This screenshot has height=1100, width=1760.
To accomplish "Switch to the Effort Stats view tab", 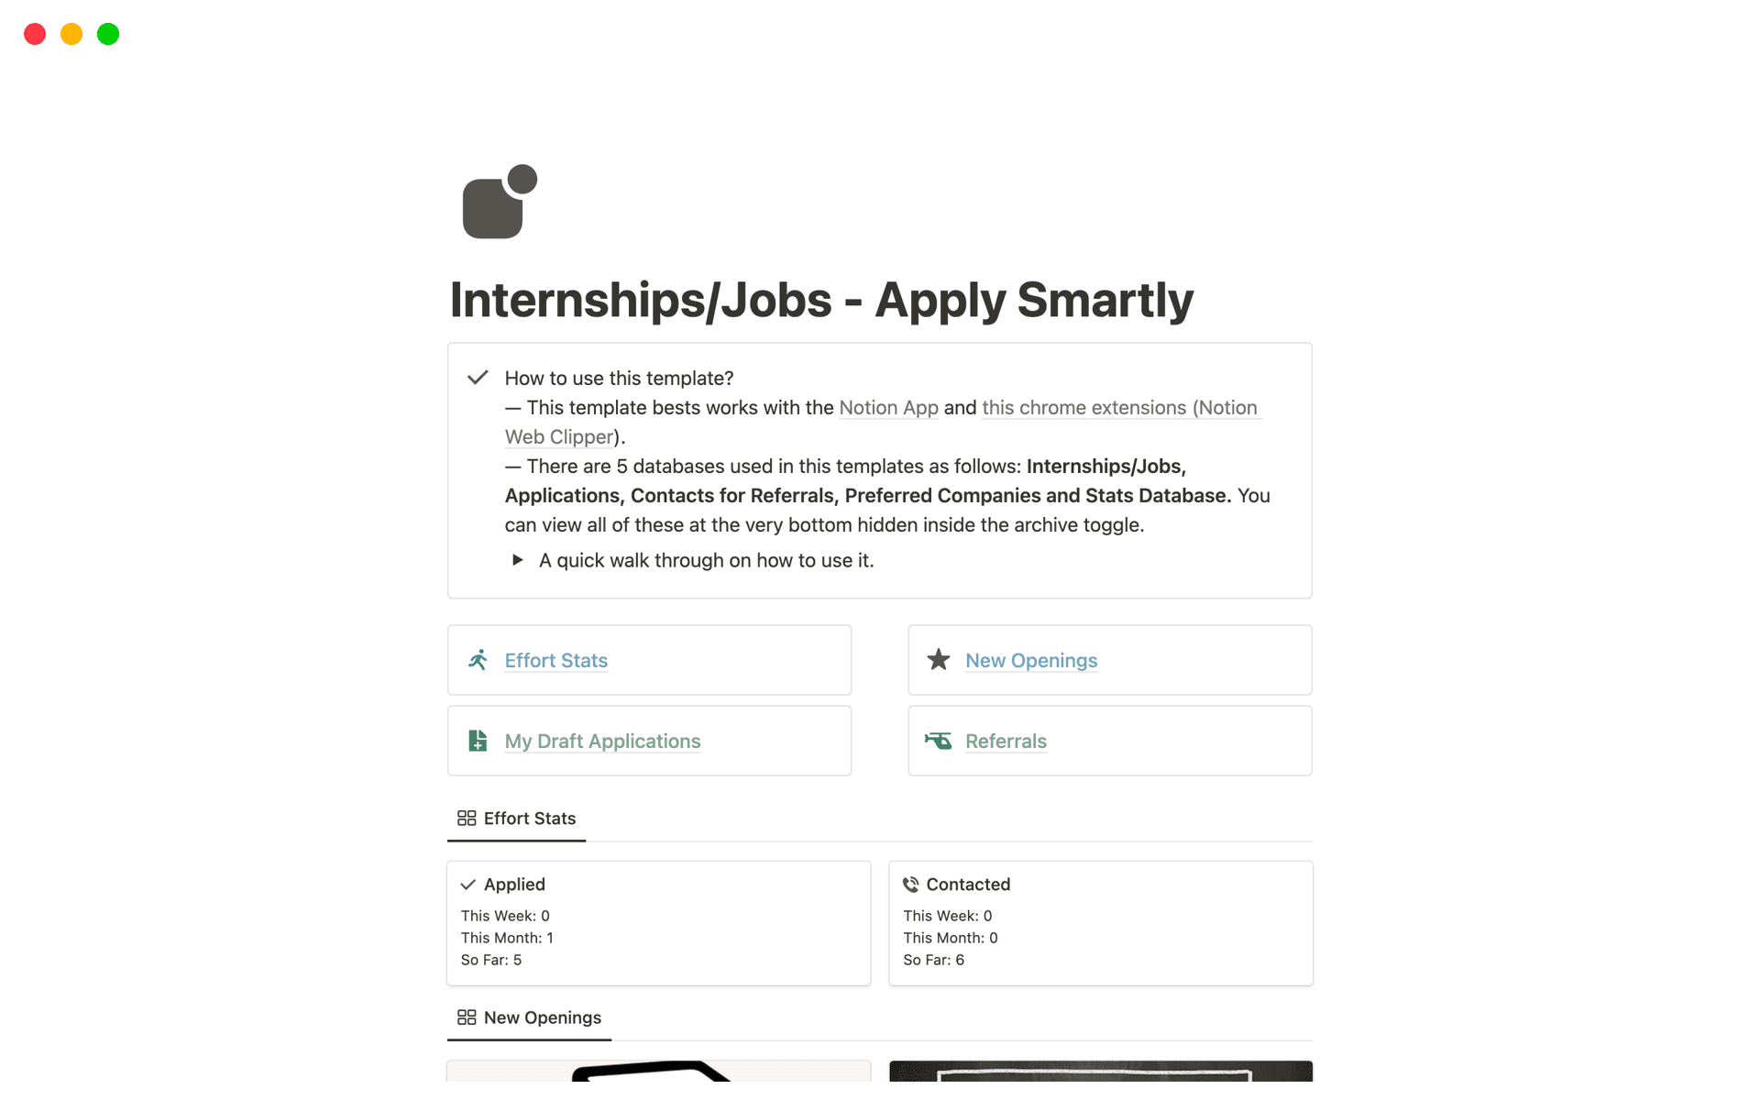I will pos(529,819).
